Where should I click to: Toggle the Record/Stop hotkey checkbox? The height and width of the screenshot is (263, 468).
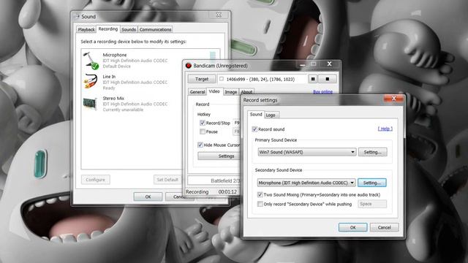pyautogui.click(x=203, y=123)
